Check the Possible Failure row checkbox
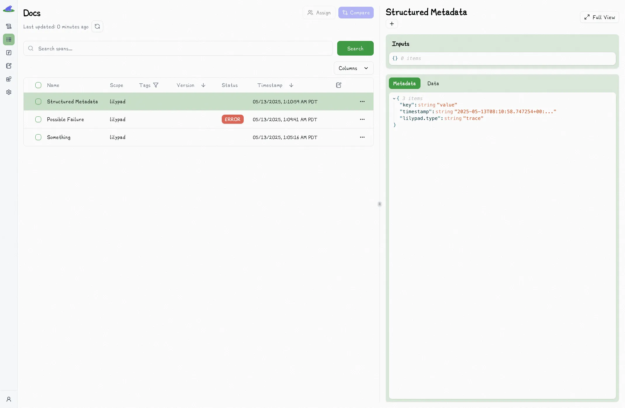 pos(38,119)
